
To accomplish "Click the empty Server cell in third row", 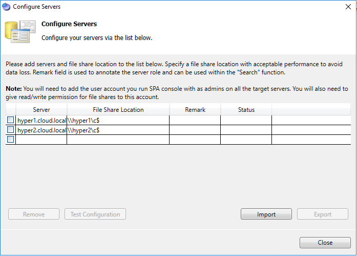I will click(x=41, y=140).
